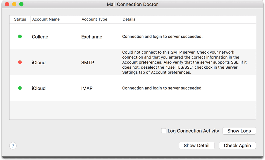Click the yellow minimize icon
265x160 pixels.
(14, 4)
